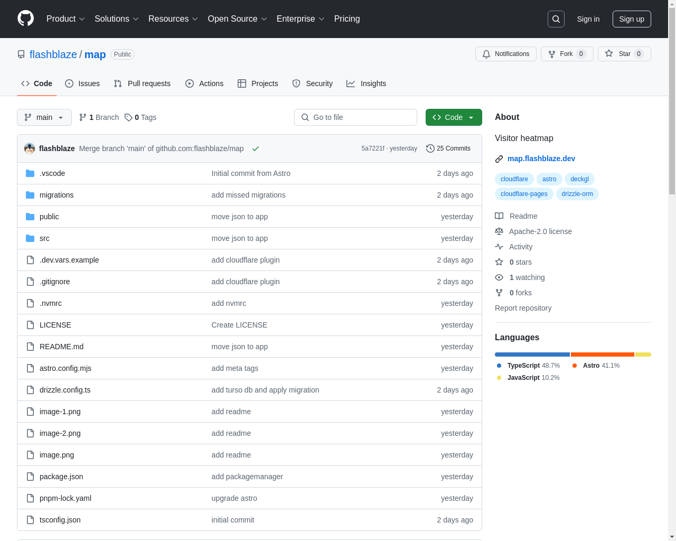Switch to the Pull requests tab
676x541 pixels.
pos(142,83)
